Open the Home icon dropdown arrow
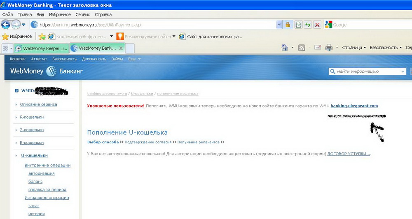The width and height of the screenshot is (412, 219). coord(293,48)
